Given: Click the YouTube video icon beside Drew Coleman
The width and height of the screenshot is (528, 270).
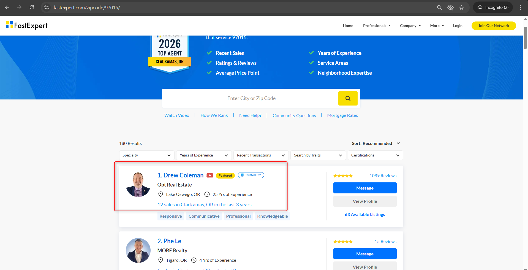Looking at the screenshot, I should (x=210, y=175).
